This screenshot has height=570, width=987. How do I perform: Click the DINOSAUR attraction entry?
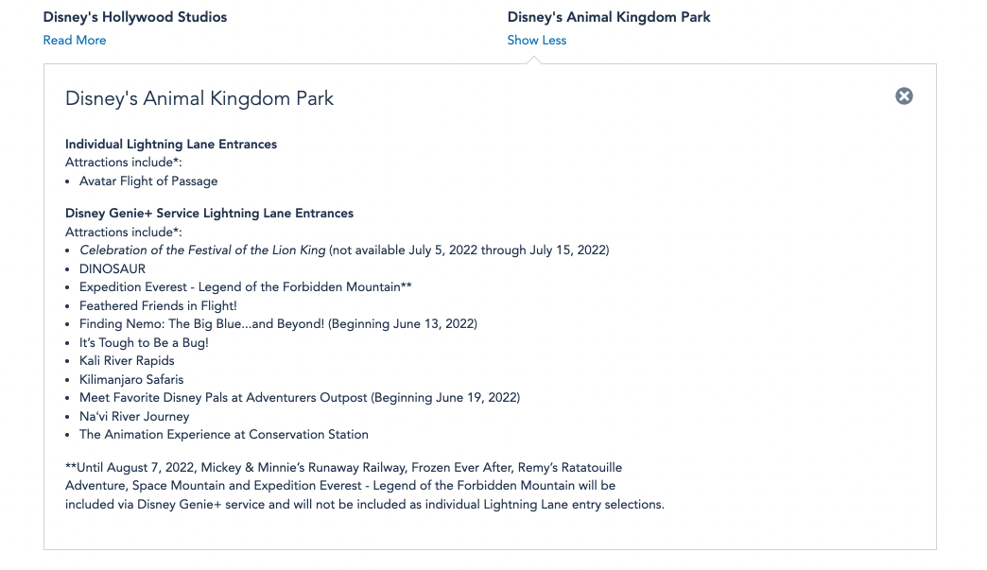(113, 268)
